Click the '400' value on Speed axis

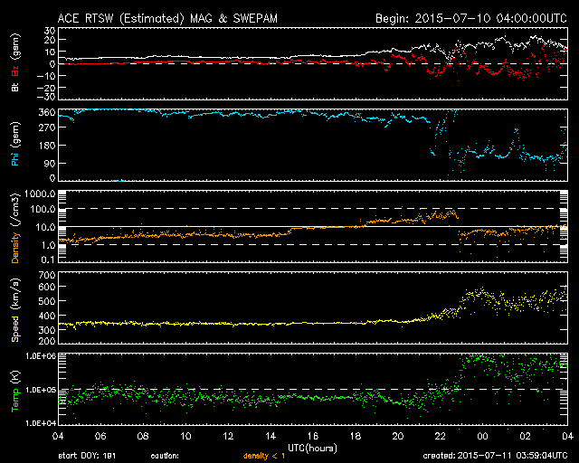[47, 316]
